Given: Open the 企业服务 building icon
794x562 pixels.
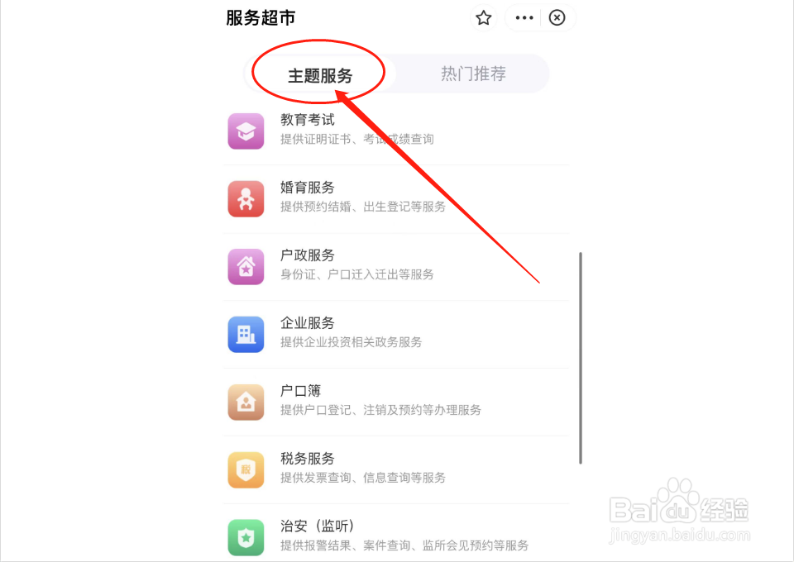Looking at the screenshot, I should point(246,335).
